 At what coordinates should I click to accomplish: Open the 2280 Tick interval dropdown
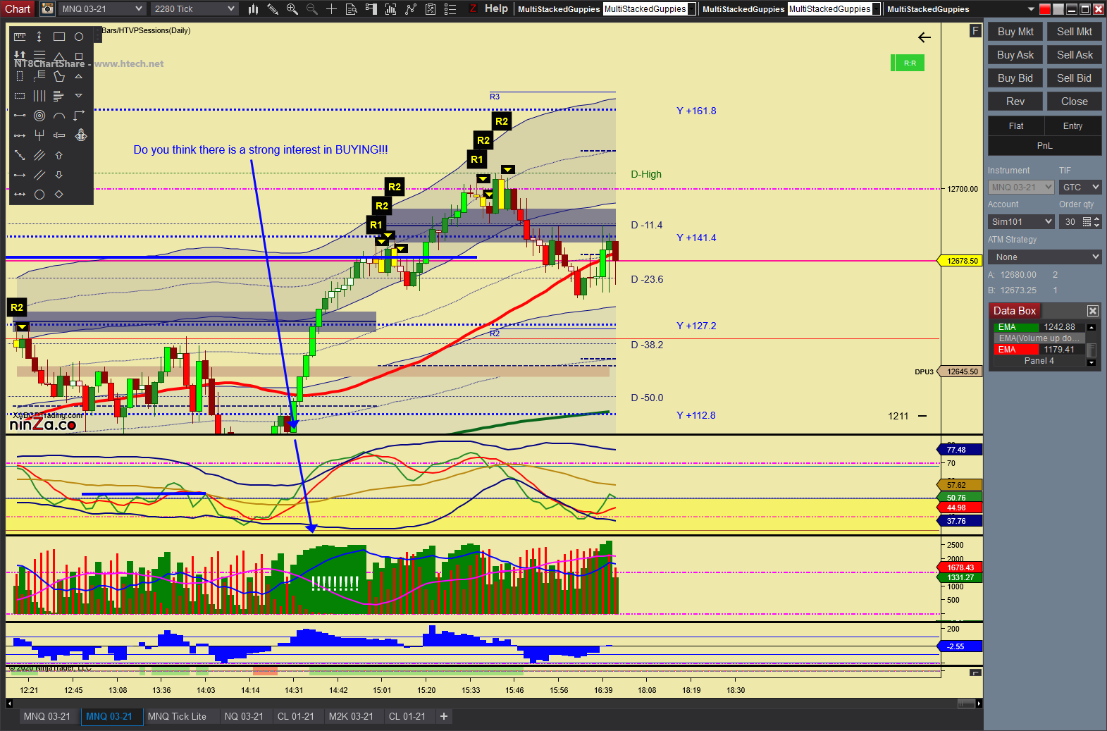[194, 9]
